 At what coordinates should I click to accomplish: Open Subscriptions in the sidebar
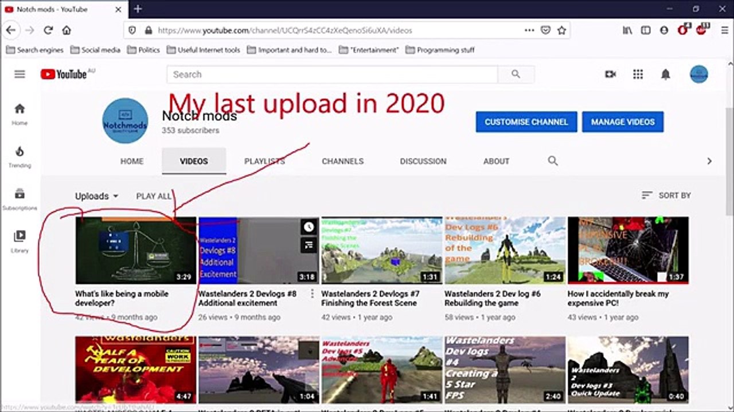point(19,199)
